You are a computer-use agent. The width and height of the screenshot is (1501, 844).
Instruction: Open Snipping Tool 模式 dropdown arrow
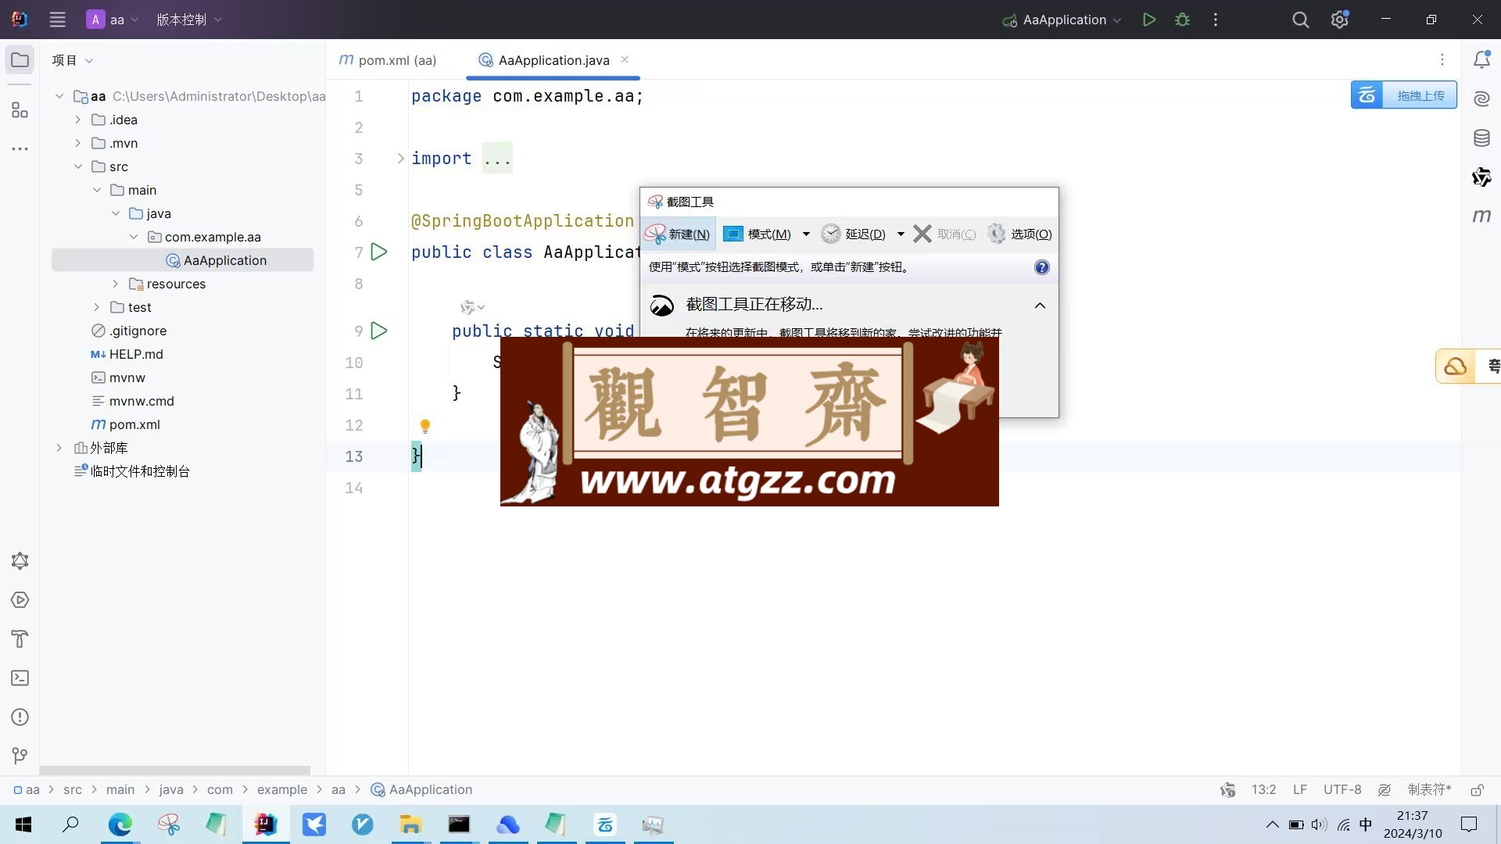coord(806,234)
